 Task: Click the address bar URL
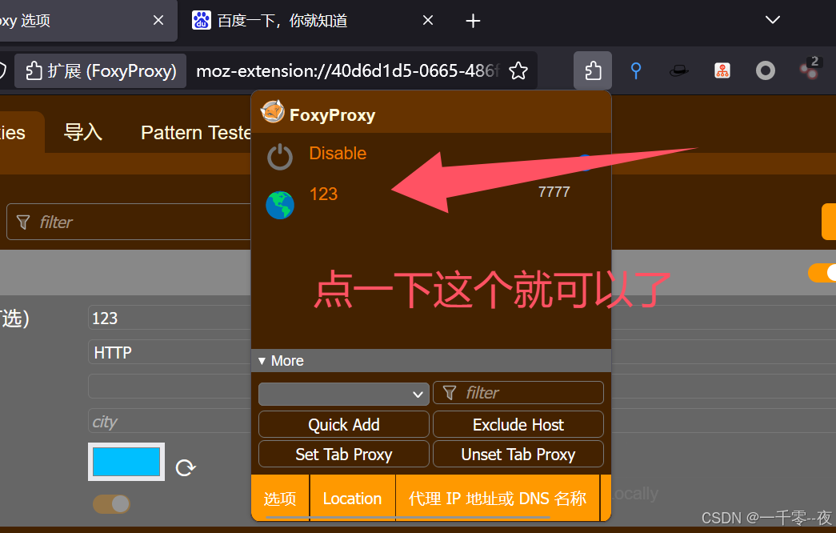(x=348, y=70)
